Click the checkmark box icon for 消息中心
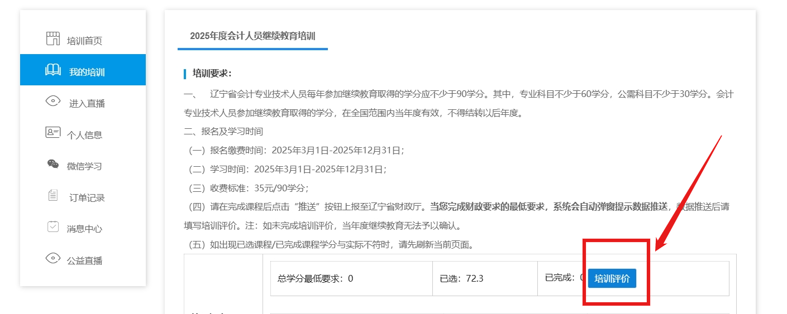This screenshot has width=787, height=314. pyautogui.click(x=53, y=227)
